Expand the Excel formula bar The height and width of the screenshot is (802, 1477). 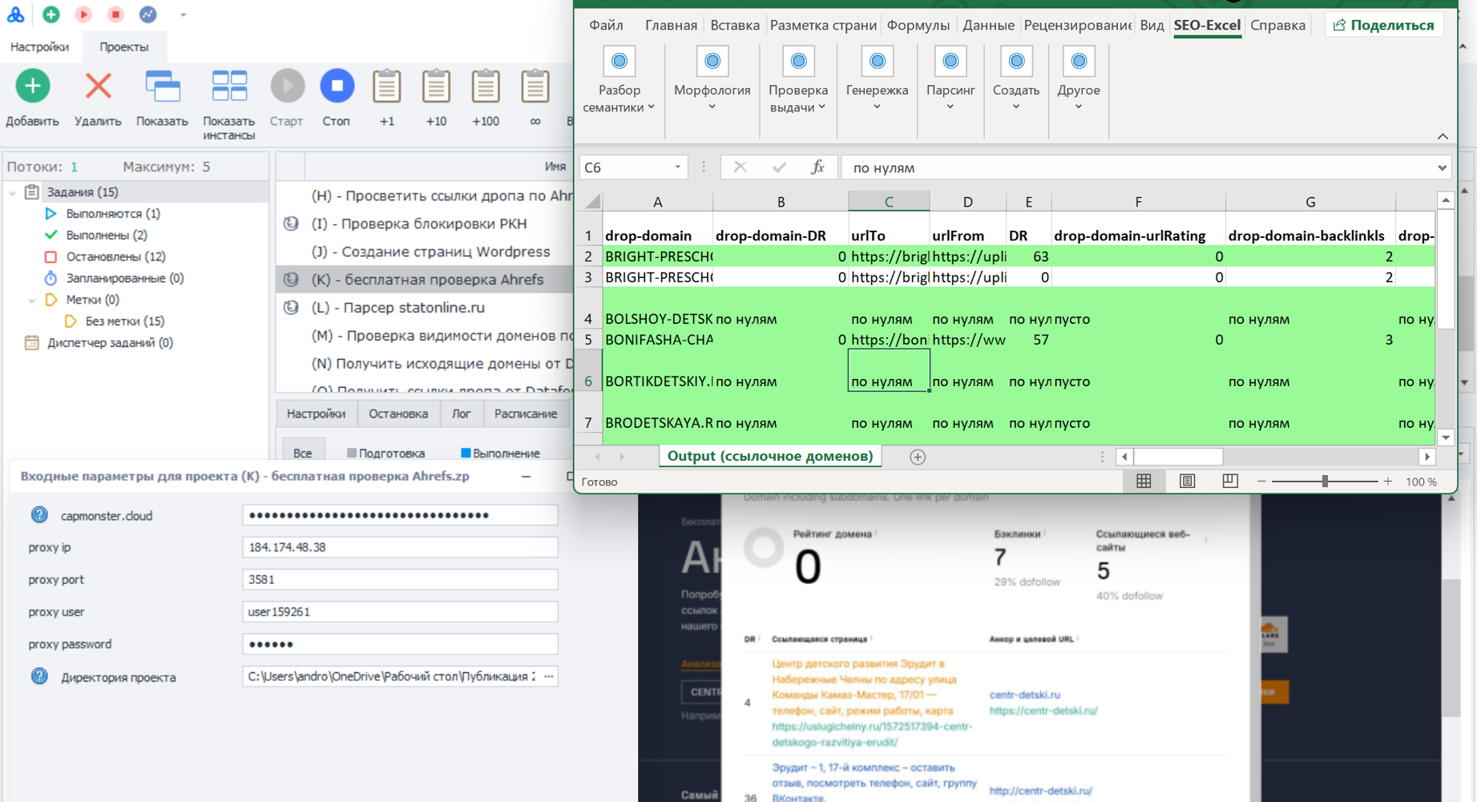pos(1443,168)
